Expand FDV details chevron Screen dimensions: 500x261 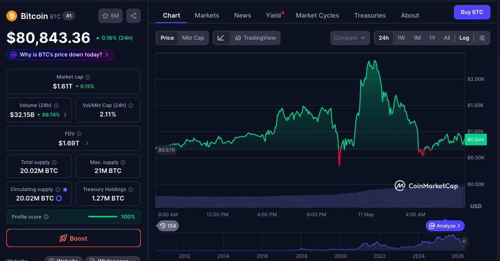[x=87, y=143]
